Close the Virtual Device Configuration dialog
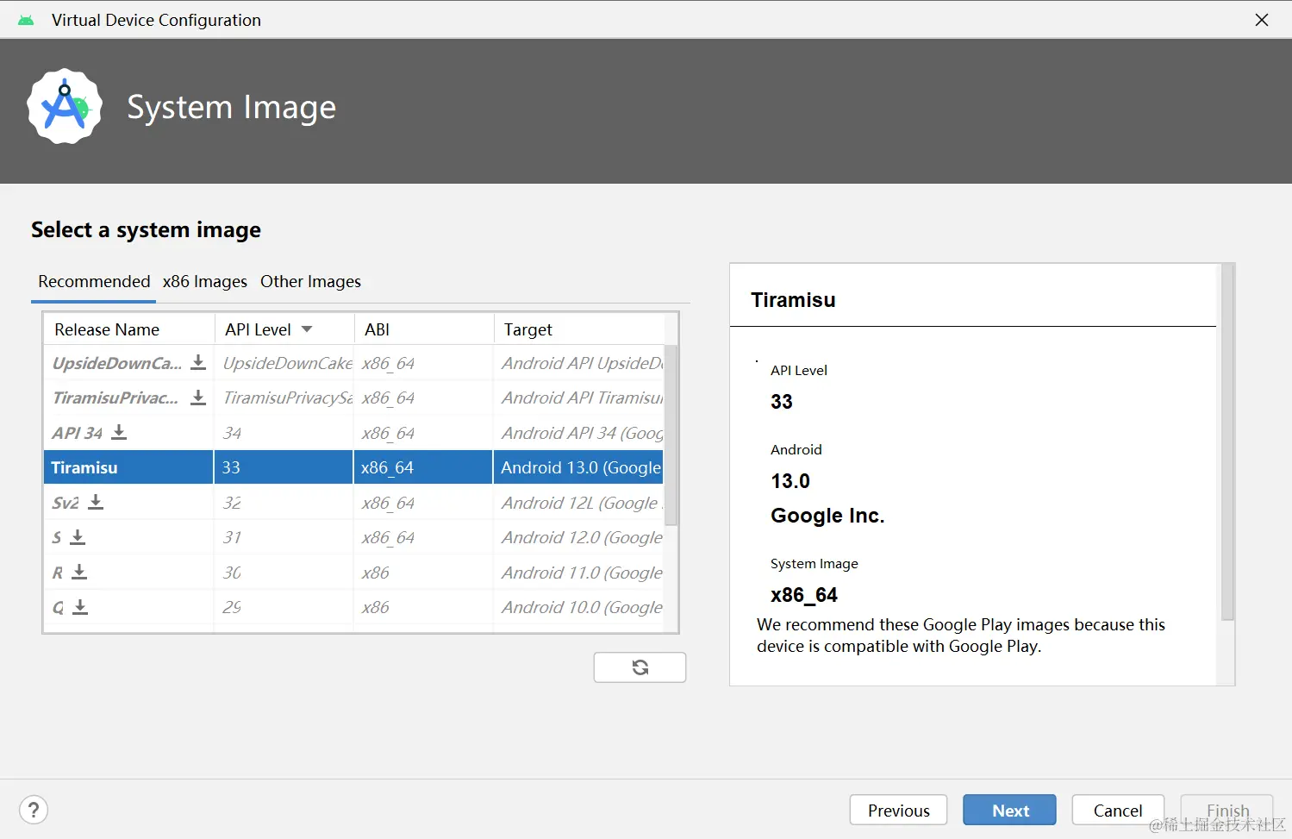The width and height of the screenshot is (1292, 839). click(x=1262, y=20)
